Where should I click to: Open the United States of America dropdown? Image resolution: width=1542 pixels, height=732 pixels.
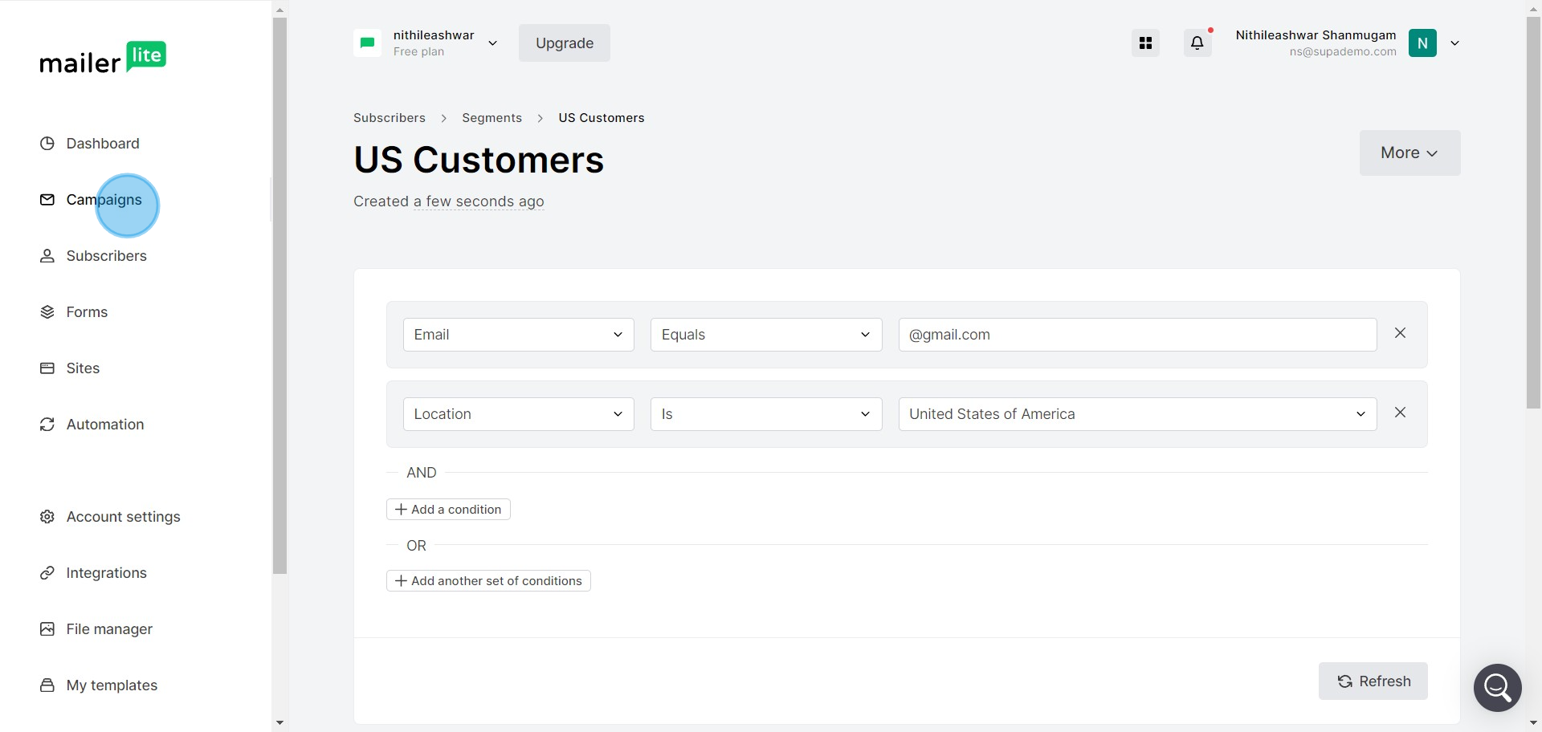pyautogui.click(x=1137, y=414)
